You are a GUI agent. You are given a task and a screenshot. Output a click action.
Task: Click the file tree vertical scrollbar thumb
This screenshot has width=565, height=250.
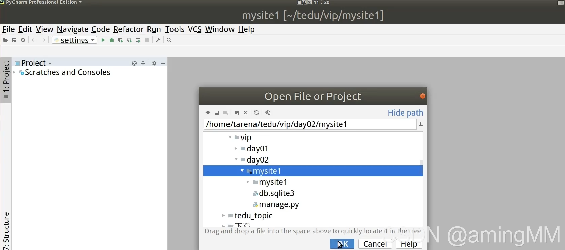tap(421, 162)
